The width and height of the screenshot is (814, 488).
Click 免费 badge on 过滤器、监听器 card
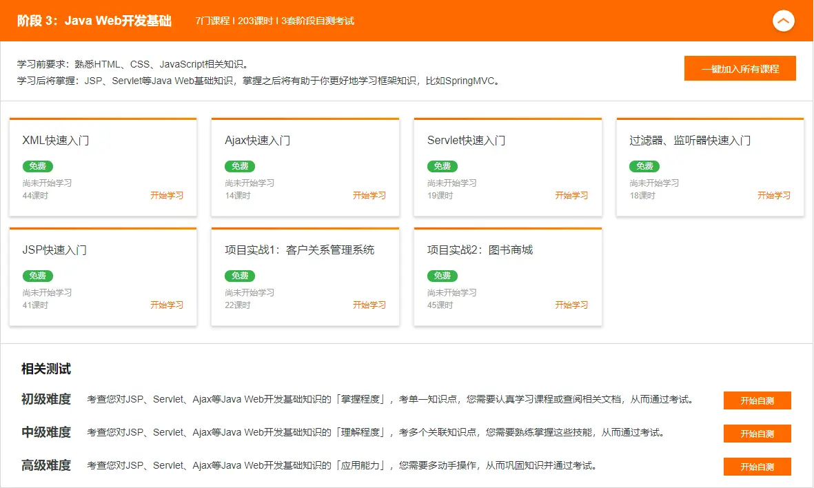(x=644, y=166)
